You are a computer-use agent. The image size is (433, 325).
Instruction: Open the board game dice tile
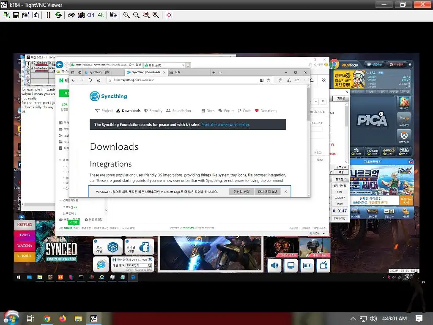108,247
